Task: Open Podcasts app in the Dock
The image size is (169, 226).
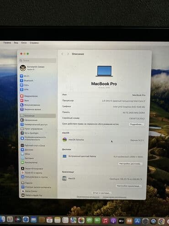Action: 113,220
